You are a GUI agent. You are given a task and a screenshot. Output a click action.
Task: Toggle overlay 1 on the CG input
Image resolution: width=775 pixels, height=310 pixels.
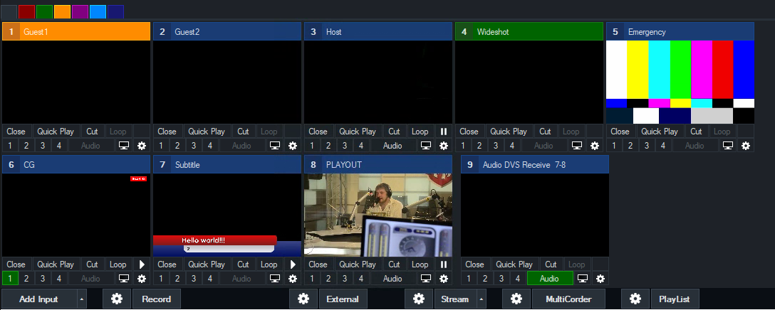pyautogui.click(x=11, y=279)
